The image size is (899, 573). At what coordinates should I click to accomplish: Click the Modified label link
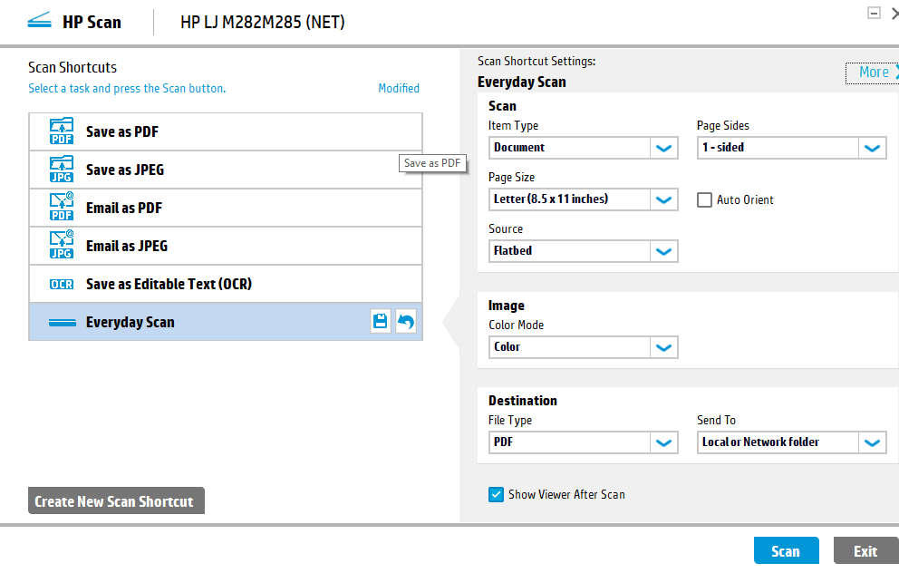point(399,88)
